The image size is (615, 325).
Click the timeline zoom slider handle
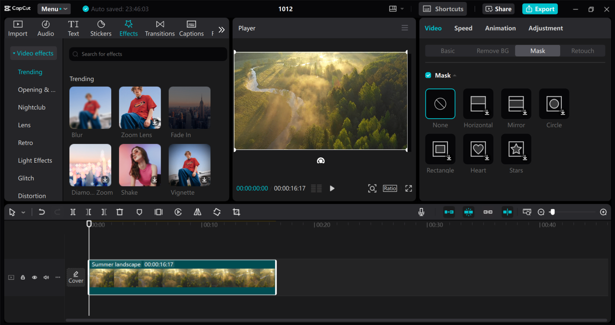click(x=553, y=212)
